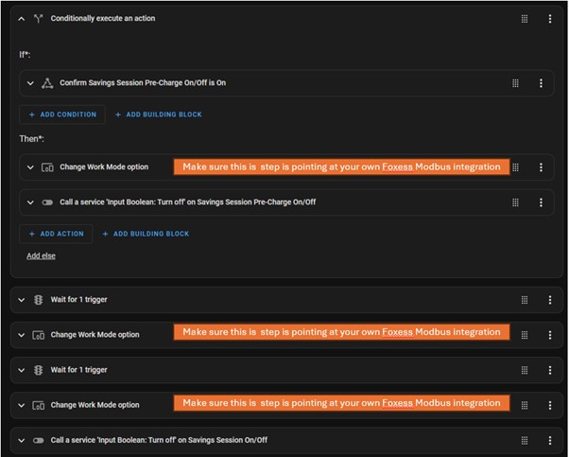Open overflow menu of Savings Session On/Off turn-off service

[550, 440]
